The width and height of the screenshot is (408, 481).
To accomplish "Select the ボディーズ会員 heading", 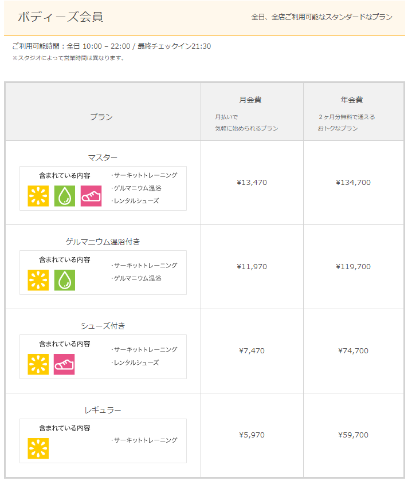I will (x=61, y=17).
